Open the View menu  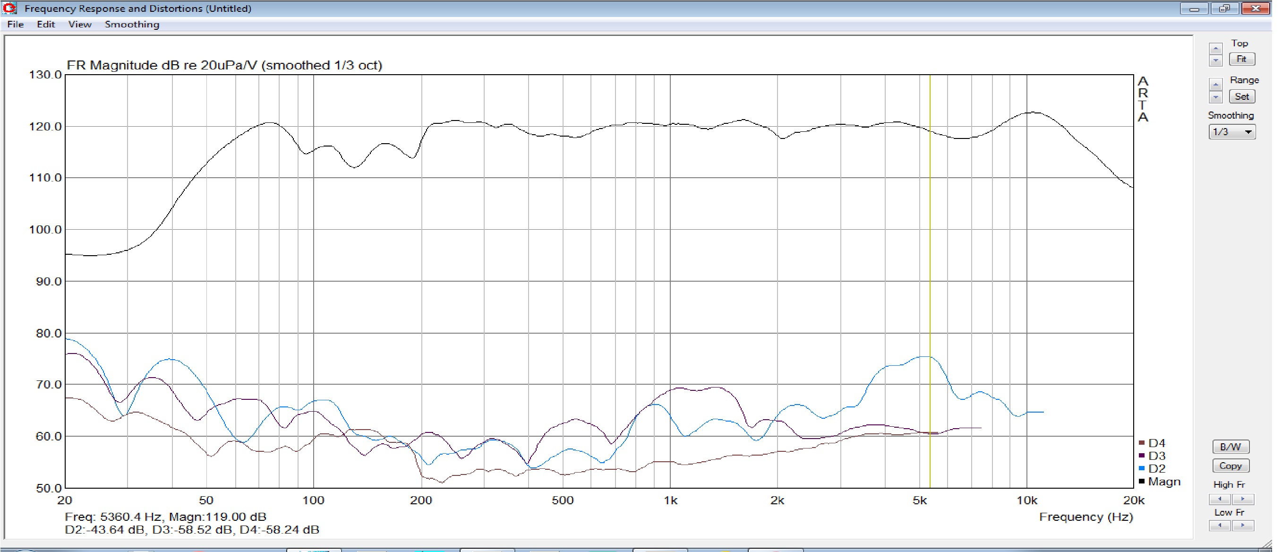[80, 25]
